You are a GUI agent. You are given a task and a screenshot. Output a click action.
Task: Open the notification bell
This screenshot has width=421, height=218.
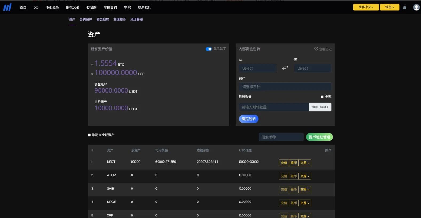click(404, 7)
